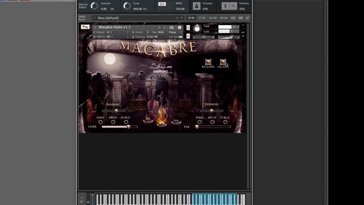Toggle the tuning fork reference tone
The height and width of the screenshot is (205, 364).
point(225,6)
